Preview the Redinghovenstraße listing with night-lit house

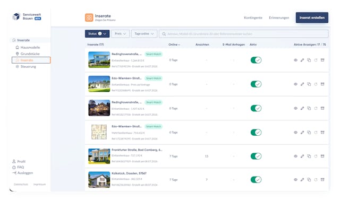295,108
